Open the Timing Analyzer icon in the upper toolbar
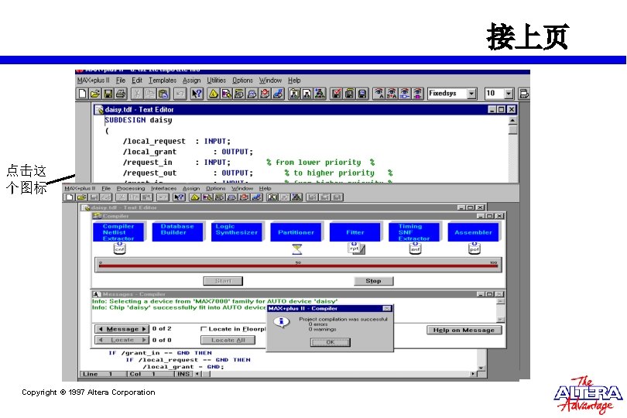 265,94
